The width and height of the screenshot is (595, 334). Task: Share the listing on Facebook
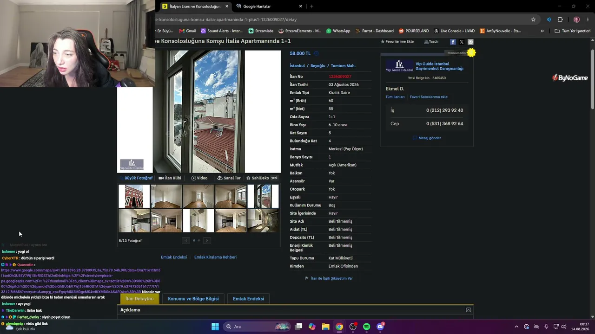[453, 42]
